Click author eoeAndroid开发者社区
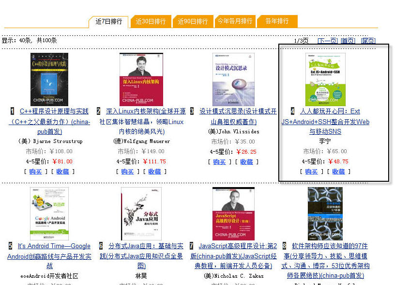 [49, 276]
